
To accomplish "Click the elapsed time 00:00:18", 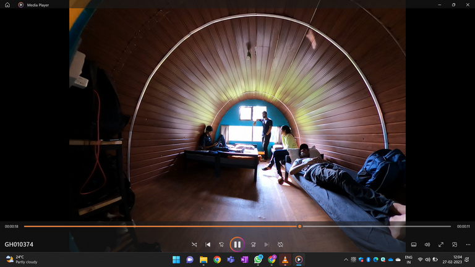I will click(12, 226).
